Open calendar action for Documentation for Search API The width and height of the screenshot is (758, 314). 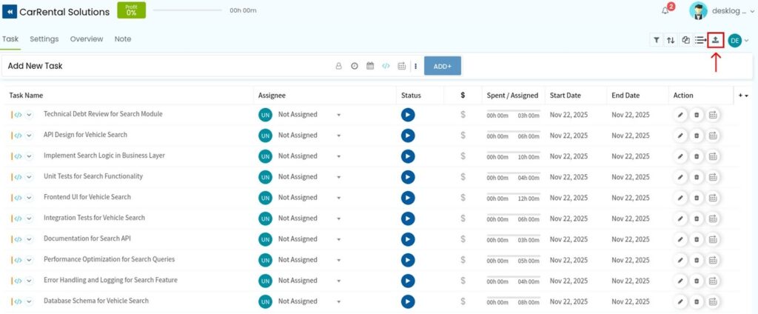pyautogui.click(x=713, y=239)
